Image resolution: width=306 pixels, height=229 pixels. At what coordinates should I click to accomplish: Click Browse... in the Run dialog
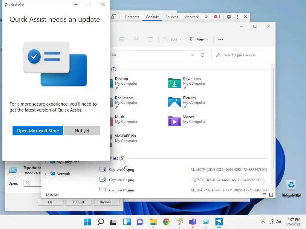coord(107,202)
